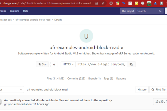Click the search magnifier icon
Image resolution: width=167 pixels, height=111 pixels.
click(x=160, y=11)
